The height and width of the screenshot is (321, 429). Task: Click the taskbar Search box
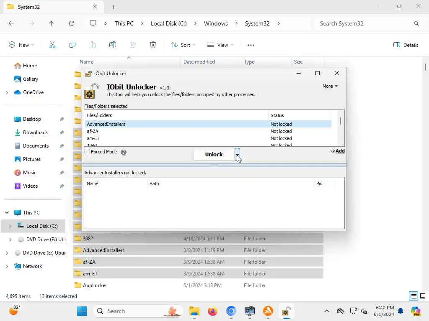coord(138,311)
